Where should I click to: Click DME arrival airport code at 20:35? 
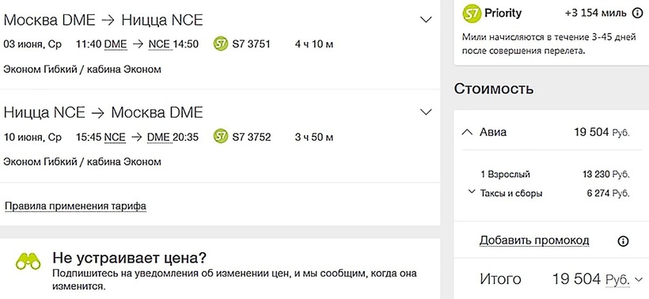159,137
